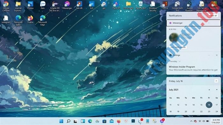Select the Recycle Bin icon
Image resolution: width=223 pixels, height=125 pixels.
pos(141,5)
